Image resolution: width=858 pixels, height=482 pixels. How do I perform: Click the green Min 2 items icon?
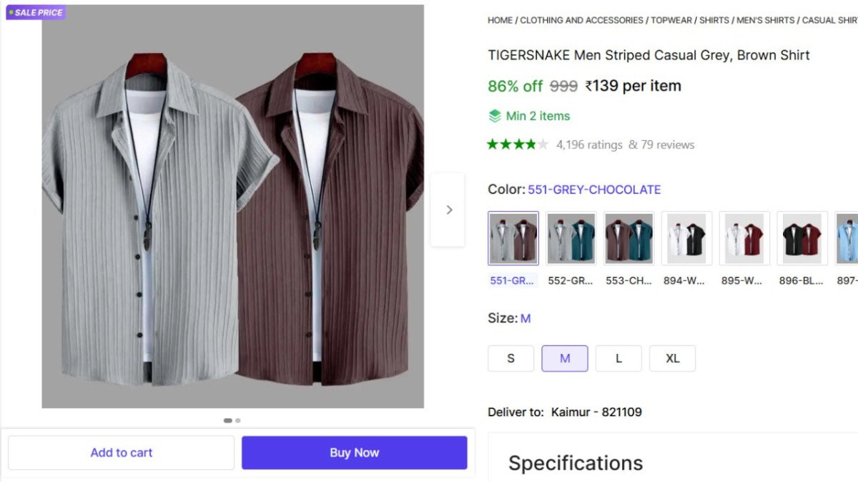[495, 115]
